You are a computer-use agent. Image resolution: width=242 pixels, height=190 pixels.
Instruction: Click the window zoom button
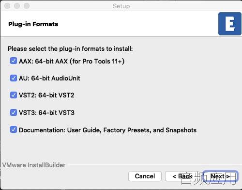point(27,6)
